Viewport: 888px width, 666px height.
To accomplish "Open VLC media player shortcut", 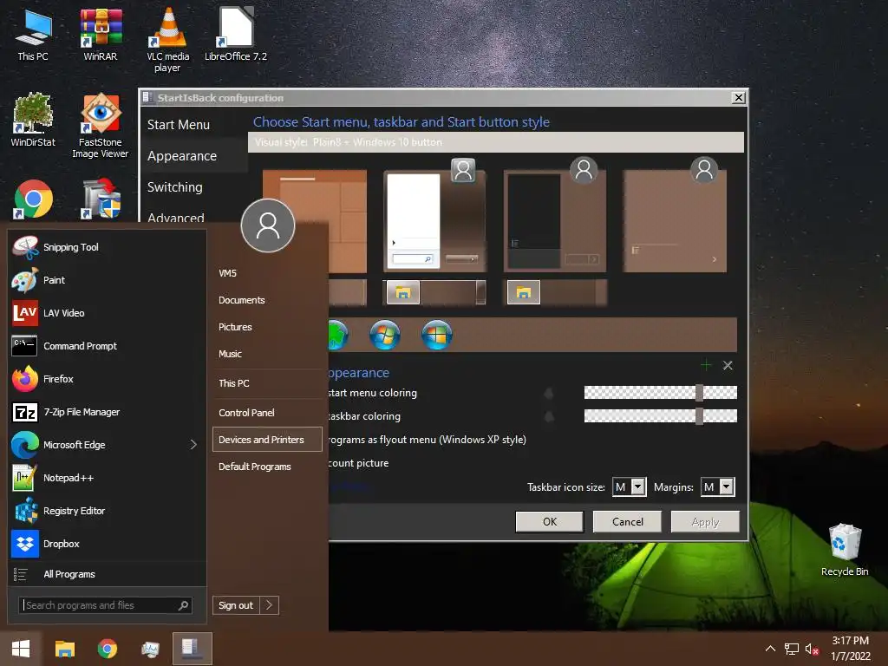I will [x=167, y=41].
